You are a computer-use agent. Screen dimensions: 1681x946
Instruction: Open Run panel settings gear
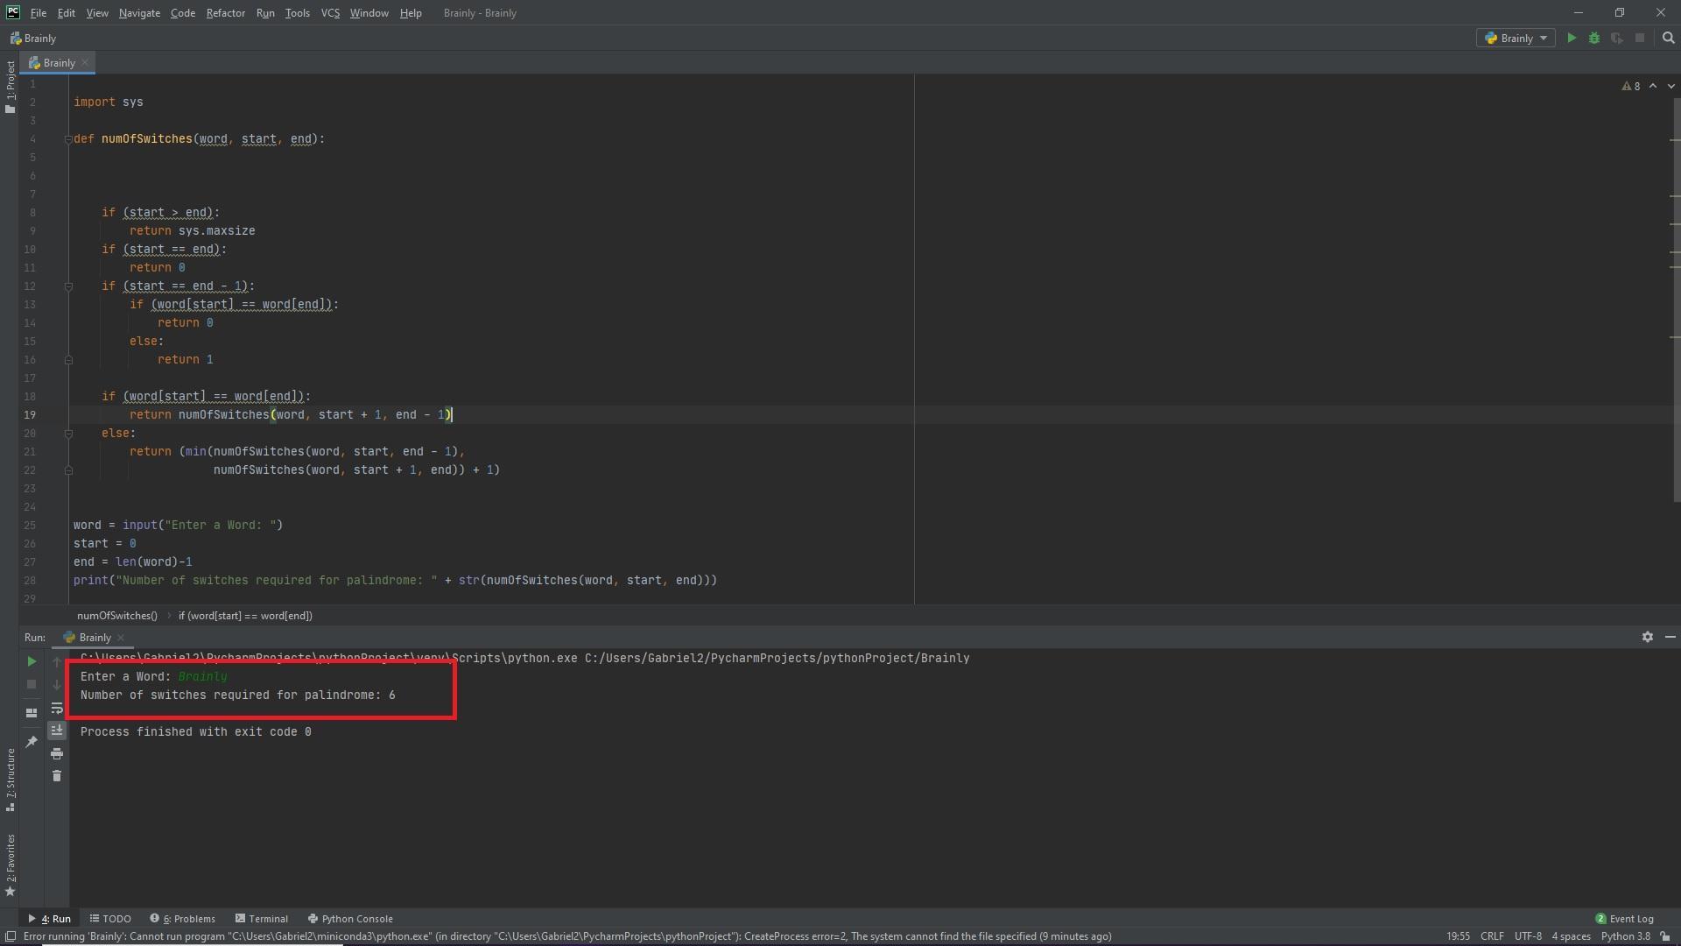pos(1647,637)
